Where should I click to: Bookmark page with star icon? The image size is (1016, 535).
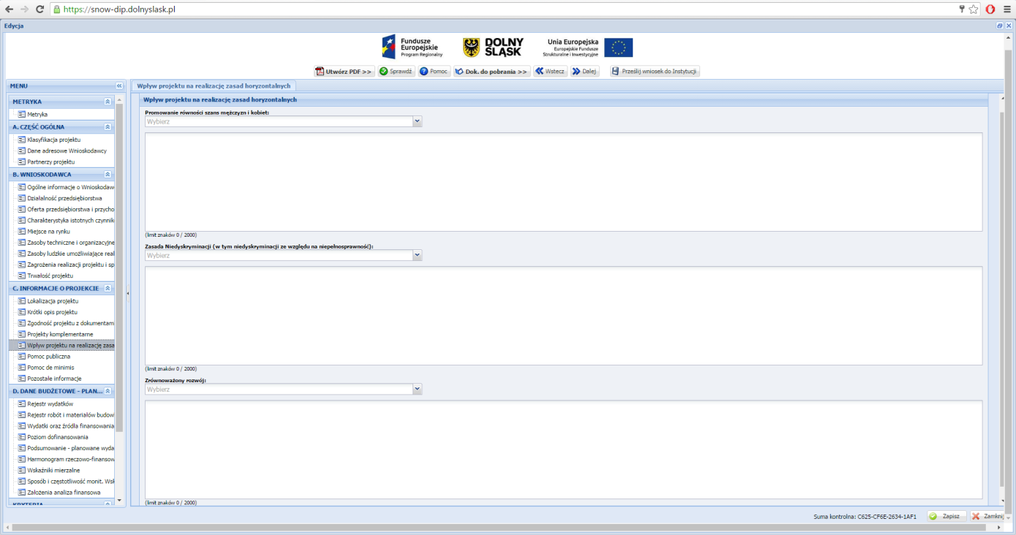(x=974, y=10)
